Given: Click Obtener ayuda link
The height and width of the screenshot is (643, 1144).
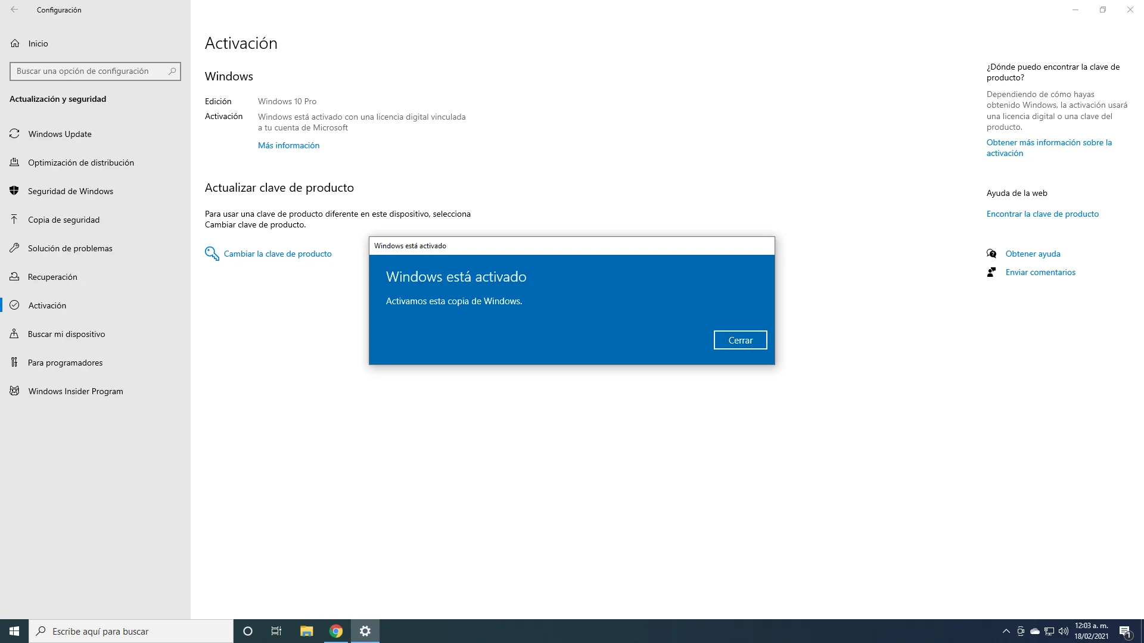Looking at the screenshot, I should tap(1033, 254).
